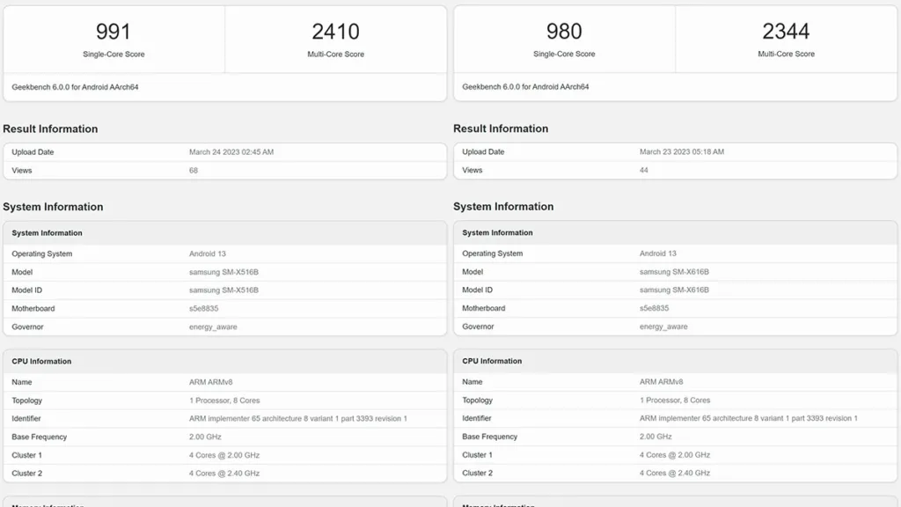Image resolution: width=901 pixels, height=507 pixels.
Task: Click the left panel's Upload Date label
Action: [33, 152]
